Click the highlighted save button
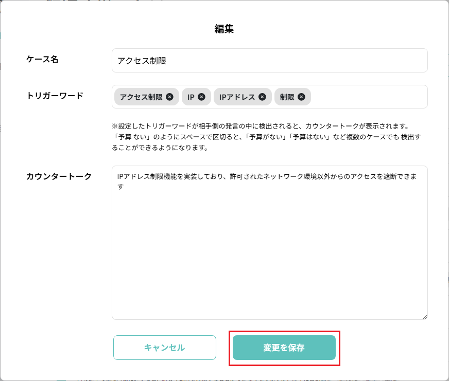 (x=284, y=348)
